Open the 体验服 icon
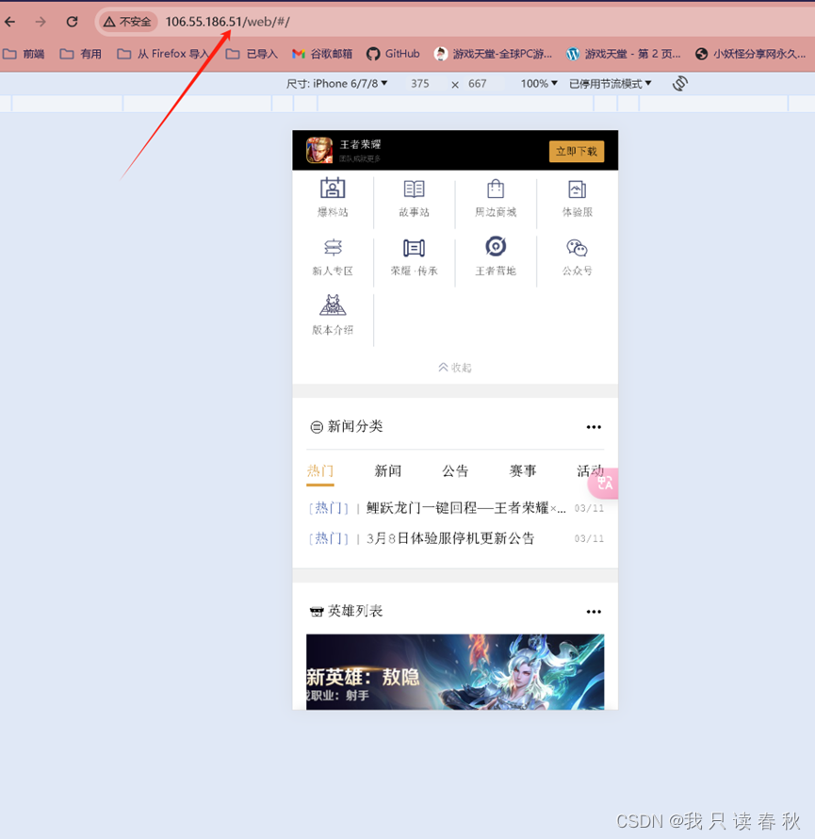The height and width of the screenshot is (839, 815). [x=577, y=196]
